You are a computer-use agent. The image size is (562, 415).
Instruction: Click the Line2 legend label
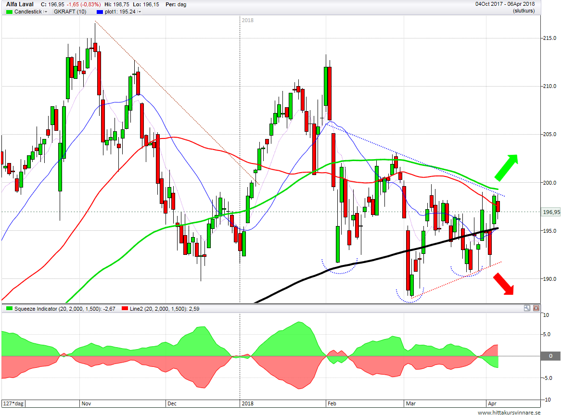(165, 309)
